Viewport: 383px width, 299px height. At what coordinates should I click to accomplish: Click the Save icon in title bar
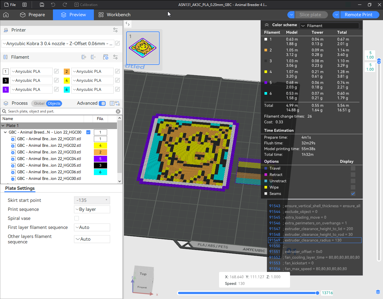pyautogui.click(x=42, y=5)
